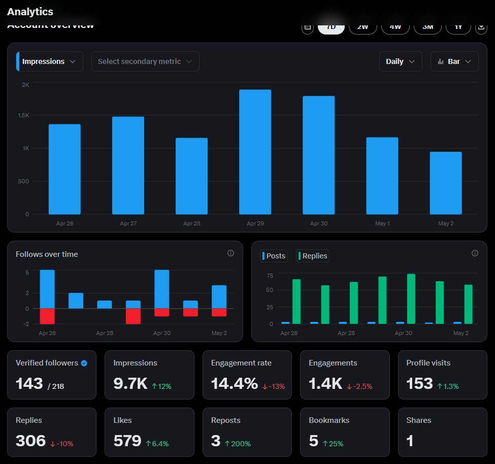Click the / 218 followers total

coord(56,386)
